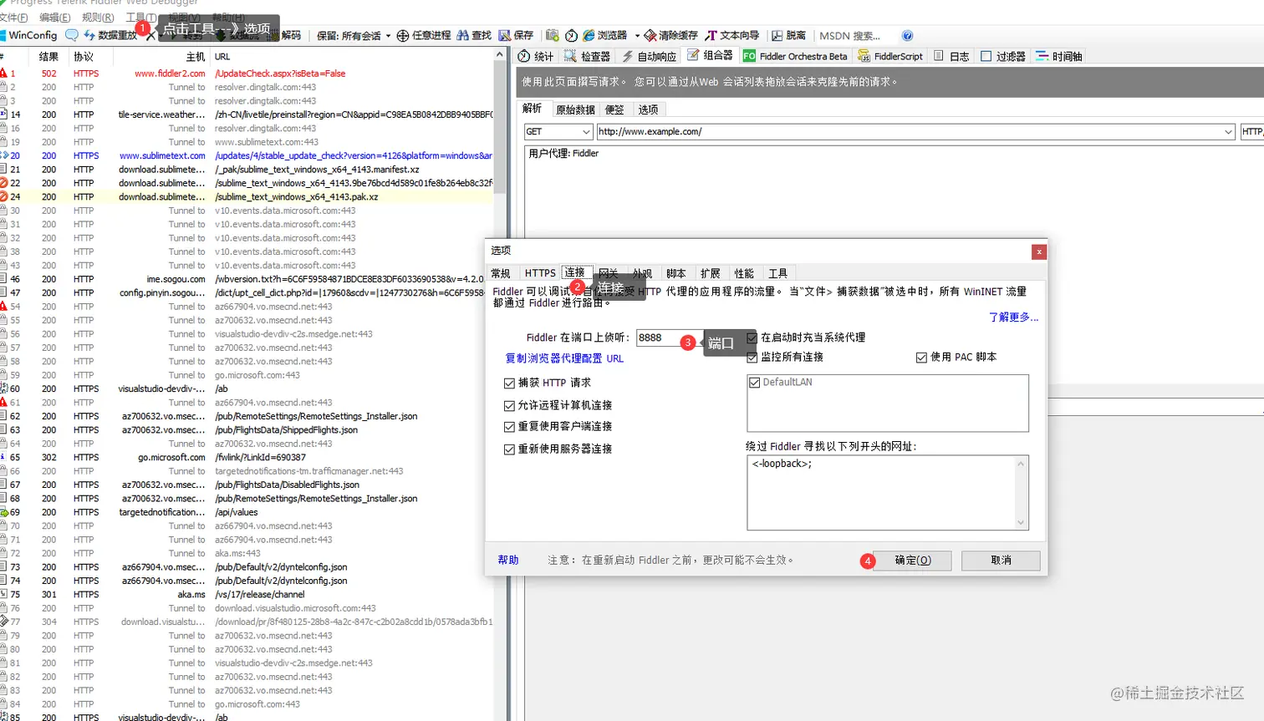Click the 帮助 link in options dialog
The image size is (1264, 721).
508,560
